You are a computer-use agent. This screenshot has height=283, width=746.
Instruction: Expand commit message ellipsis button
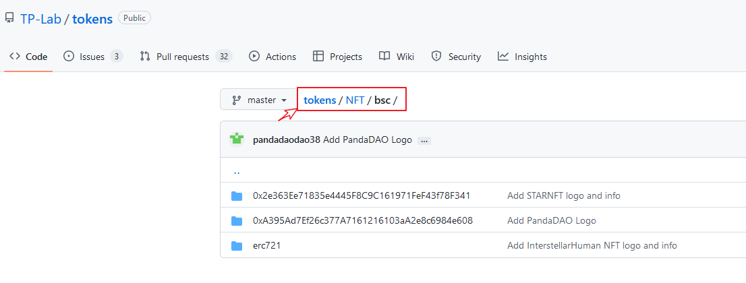point(424,141)
